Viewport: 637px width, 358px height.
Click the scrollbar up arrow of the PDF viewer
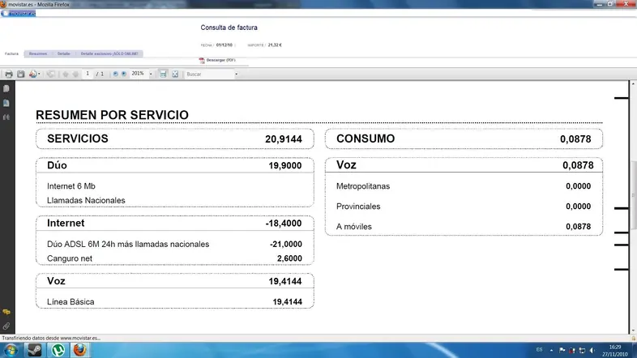coord(633,83)
